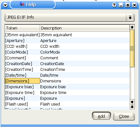Click the CreationTime description cell
Viewport: 140px width, 127px height.
[x=85, y=70]
